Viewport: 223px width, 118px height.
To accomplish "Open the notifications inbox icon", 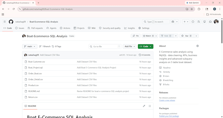I will 210,22.
